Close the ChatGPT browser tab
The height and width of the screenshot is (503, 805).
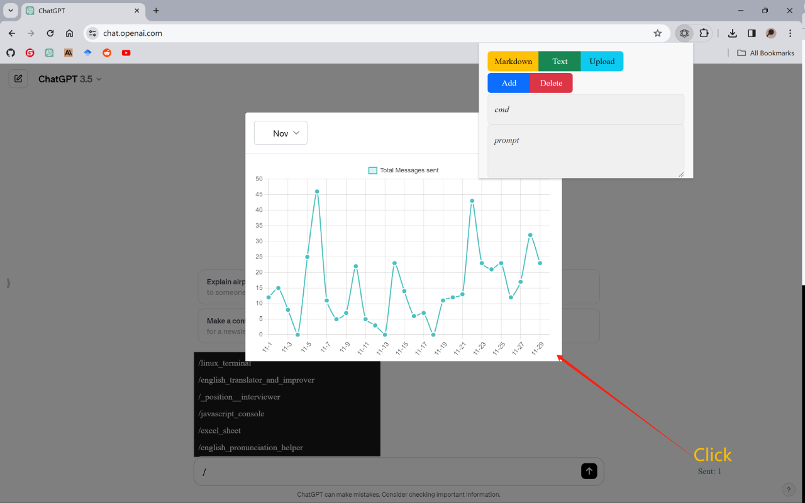[x=136, y=11]
